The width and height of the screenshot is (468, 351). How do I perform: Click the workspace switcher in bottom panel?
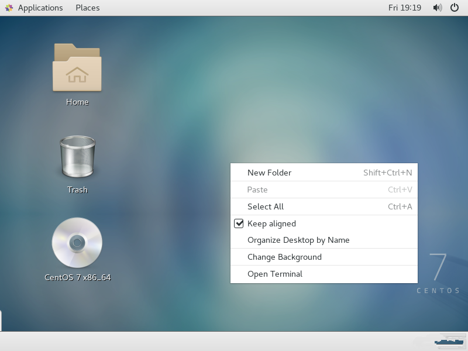tap(450, 342)
